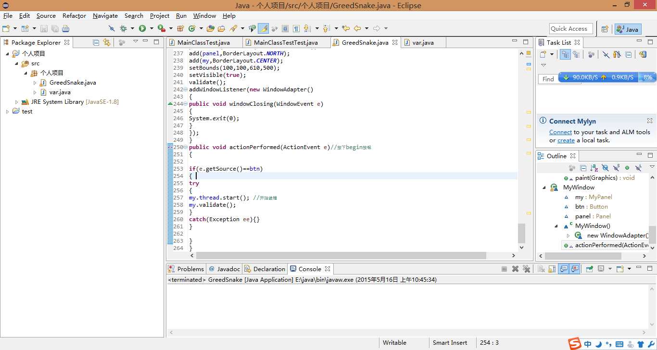Click the Connect link in Mylyn panel

point(560,132)
